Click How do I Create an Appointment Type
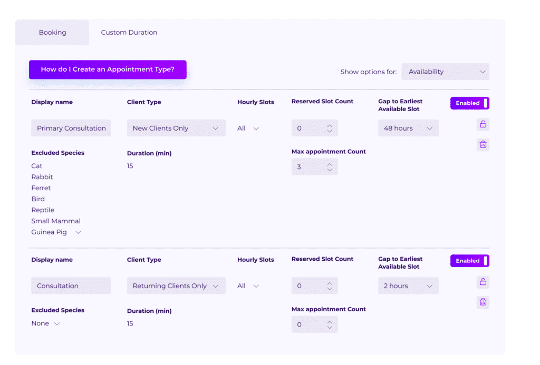Image resolution: width=540 pixels, height=365 pixels. tap(108, 70)
